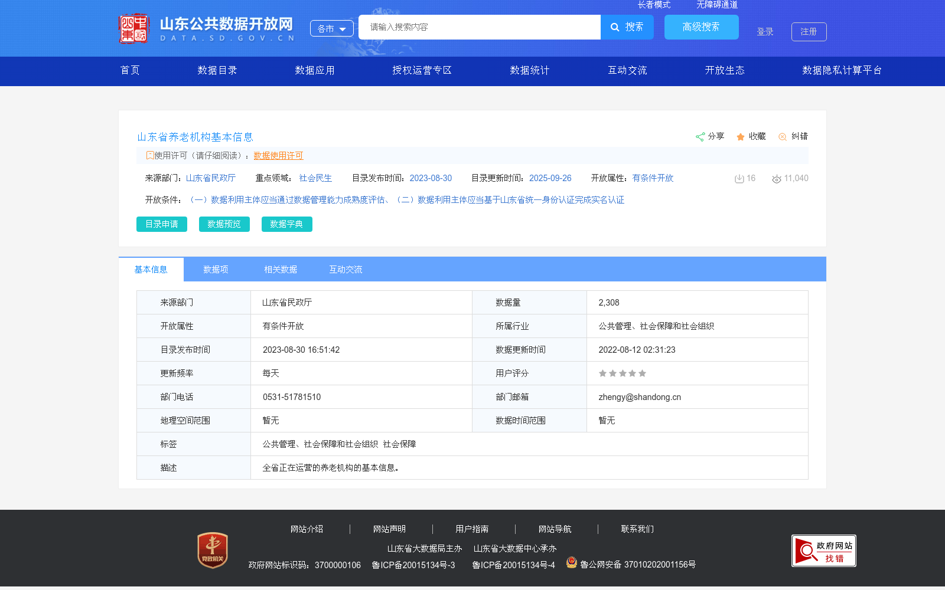Click 2023-08-30 16:51:42 timestamp cell
This screenshot has height=590, width=945.
[x=301, y=350]
